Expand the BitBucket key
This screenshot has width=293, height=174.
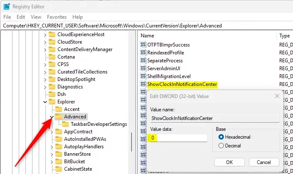52,162
